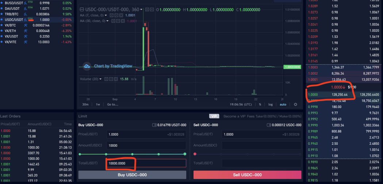
Task: Click the mining icon beside DAI/USDT
Action: click(x=26, y=9)
